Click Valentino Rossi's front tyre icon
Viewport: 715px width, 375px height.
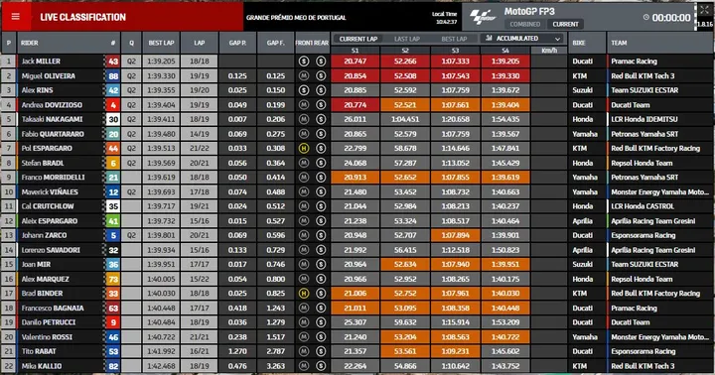click(304, 337)
